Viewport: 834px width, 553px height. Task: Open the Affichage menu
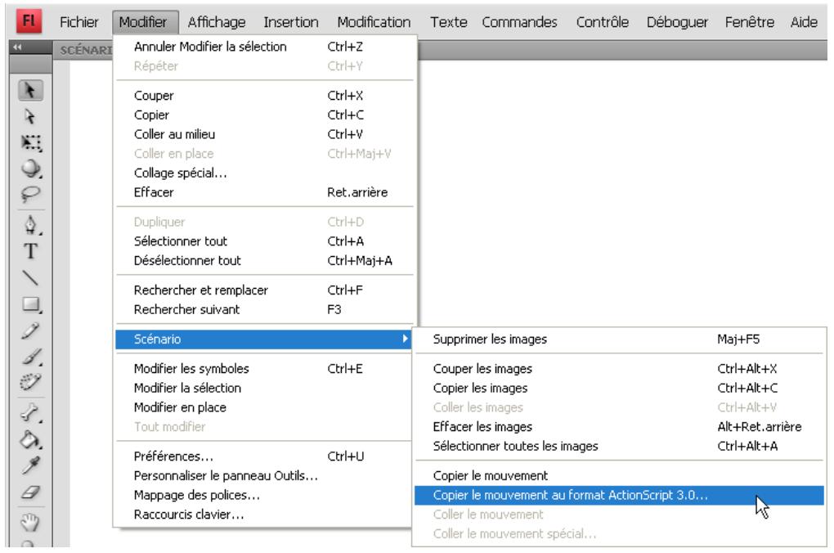(217, 22)
